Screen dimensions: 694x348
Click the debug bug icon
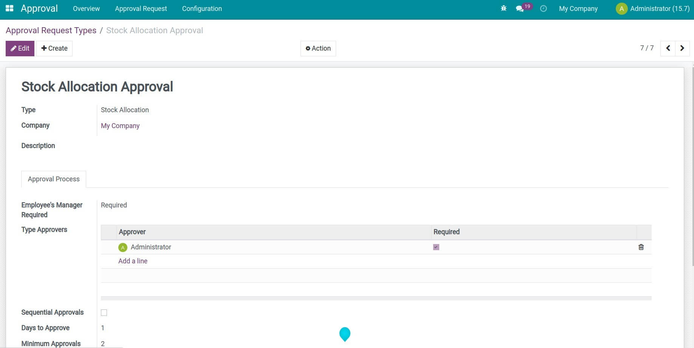pyautogui.click(x=503, y=8)
